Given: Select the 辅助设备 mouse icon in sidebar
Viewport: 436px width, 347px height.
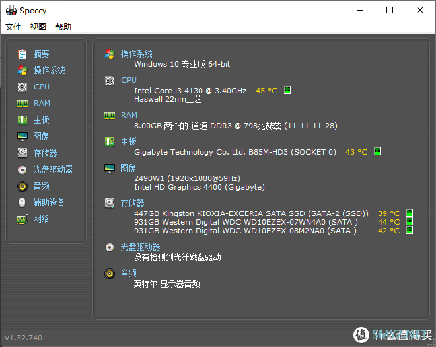Looking at the screenshot, I should [x=22, y=202].
